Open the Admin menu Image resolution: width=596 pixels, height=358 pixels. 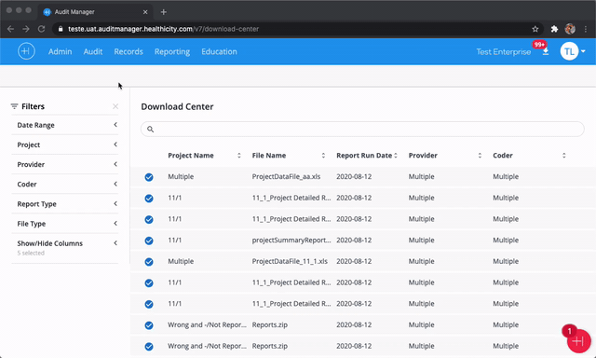(x=60, y=51)
